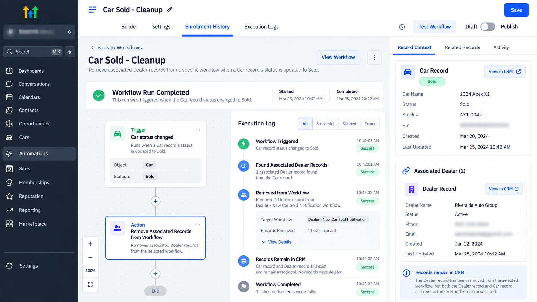The image size is (537, 302).
Task: Open the Execution Logs tab
Action: pyautogui.click(x=261, y=27)
